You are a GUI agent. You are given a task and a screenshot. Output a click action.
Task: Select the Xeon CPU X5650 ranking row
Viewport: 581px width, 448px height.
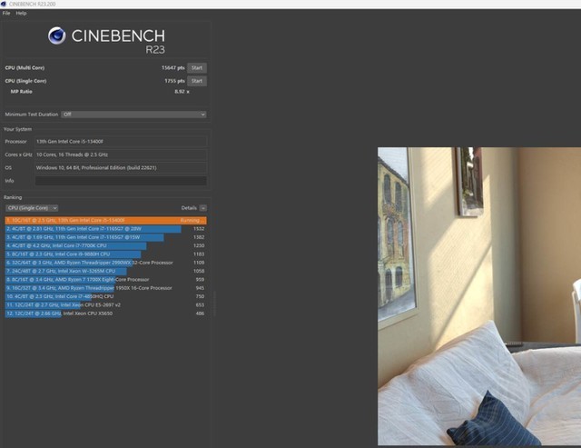(x=105, y=314)
